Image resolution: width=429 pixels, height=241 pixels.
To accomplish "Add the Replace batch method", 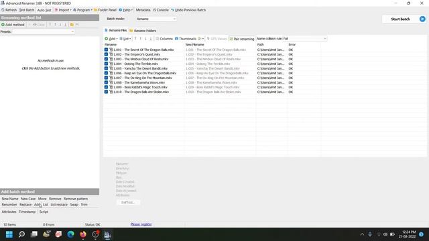I will pos(25,205).
